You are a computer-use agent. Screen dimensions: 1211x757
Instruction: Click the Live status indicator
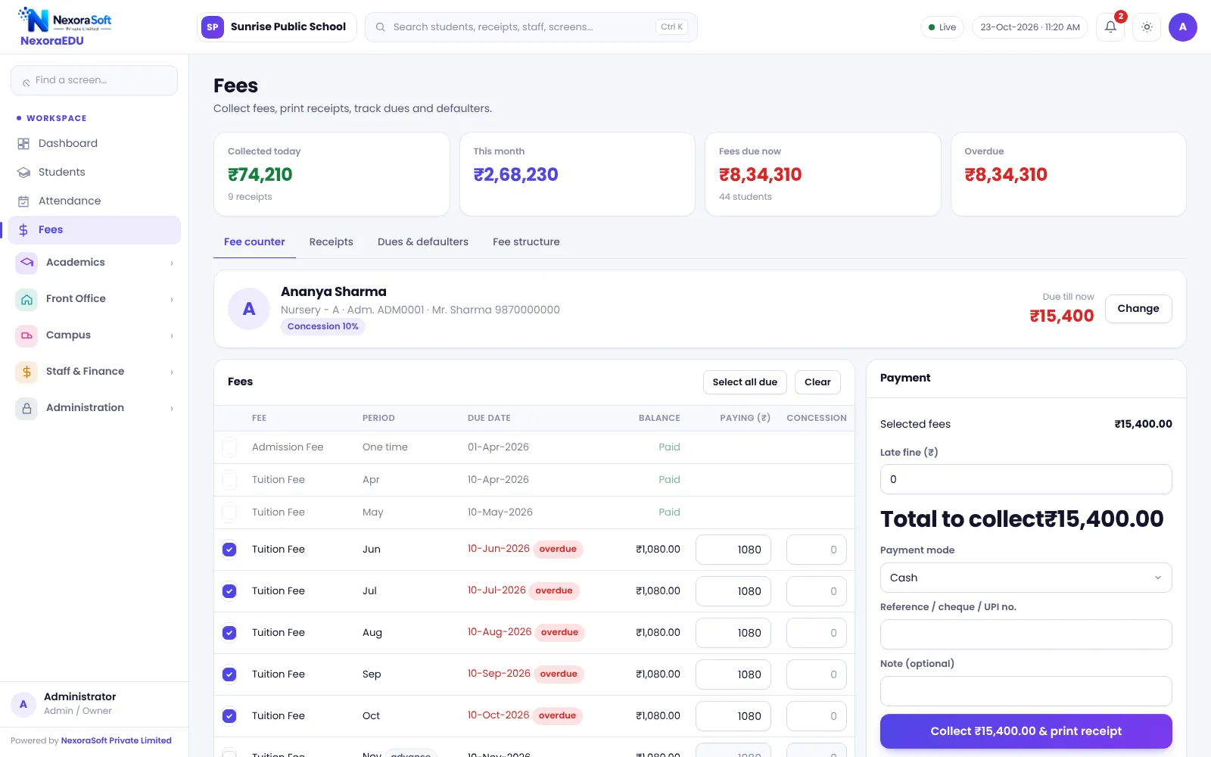[x=942, y=27]
